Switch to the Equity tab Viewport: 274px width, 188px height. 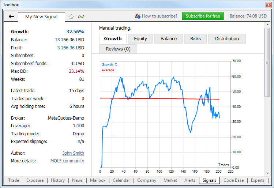140,39
